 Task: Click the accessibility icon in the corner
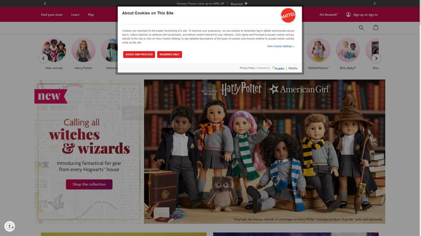click(10, 226)
